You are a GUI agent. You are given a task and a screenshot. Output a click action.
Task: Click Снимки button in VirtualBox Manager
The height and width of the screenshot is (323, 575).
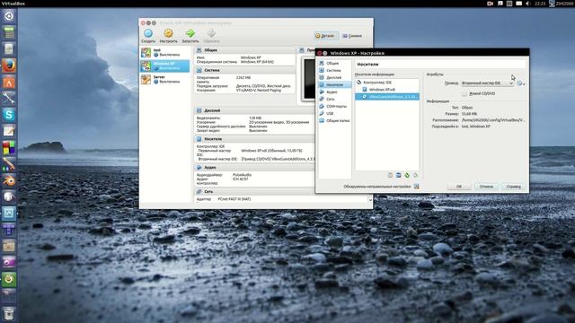pos(352,36)
